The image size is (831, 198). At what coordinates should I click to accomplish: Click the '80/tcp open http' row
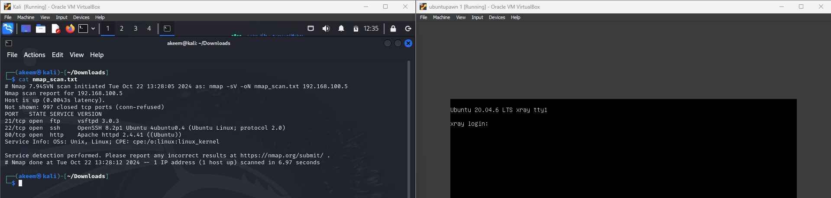coord(93,135)
